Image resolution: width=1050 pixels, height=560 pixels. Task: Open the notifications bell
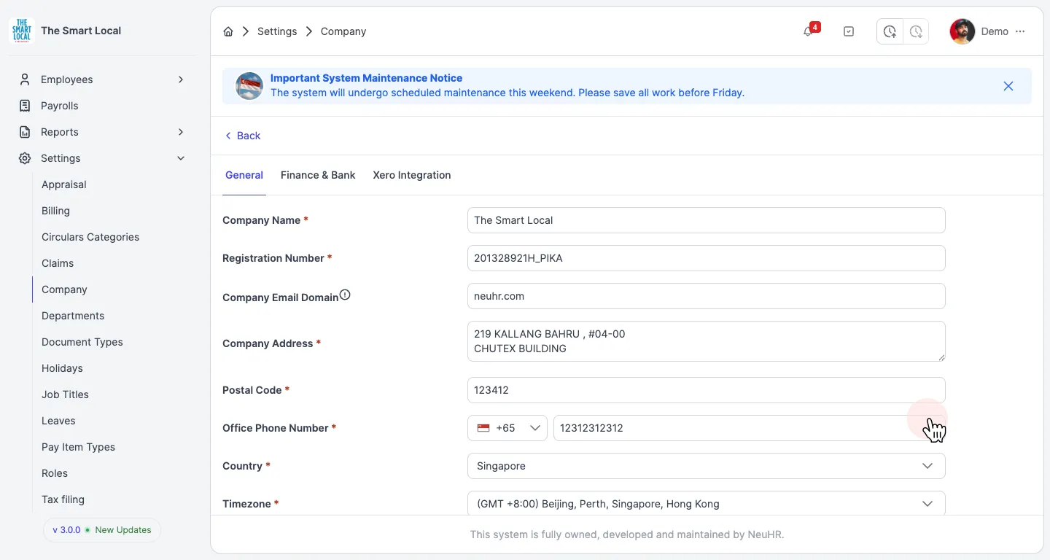(x=808, y=31)
